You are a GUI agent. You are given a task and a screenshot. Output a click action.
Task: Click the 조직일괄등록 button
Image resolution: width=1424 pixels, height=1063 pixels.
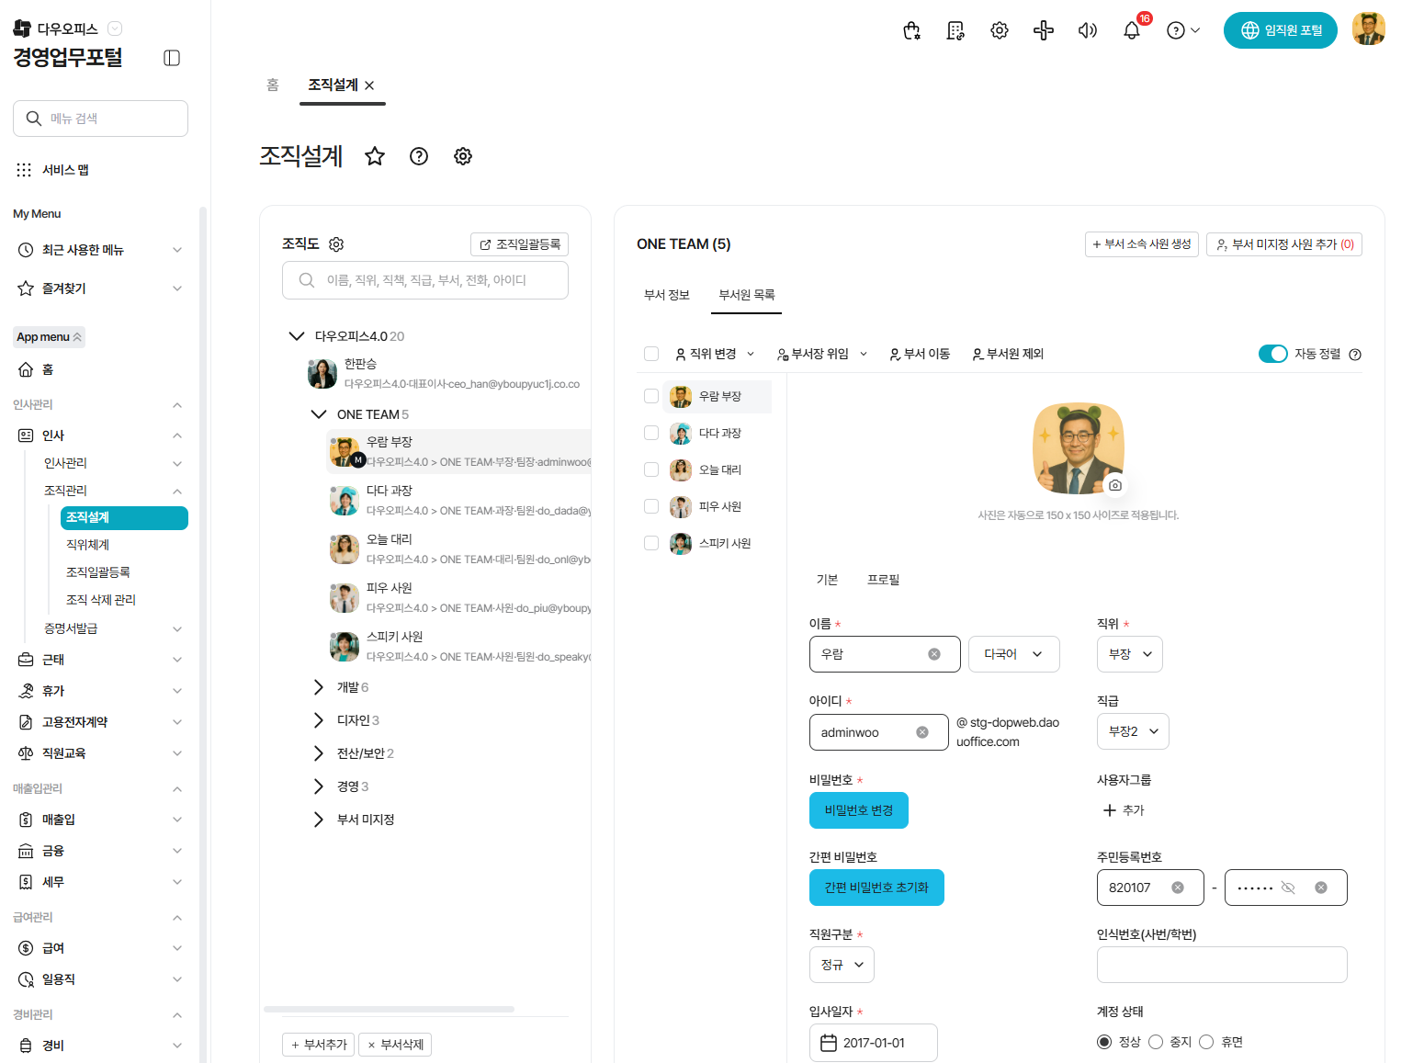519,244
